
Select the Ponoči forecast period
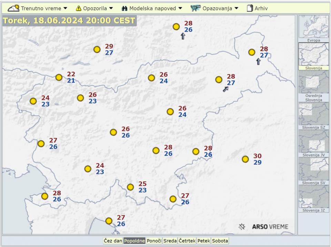[x=154, y=241]
